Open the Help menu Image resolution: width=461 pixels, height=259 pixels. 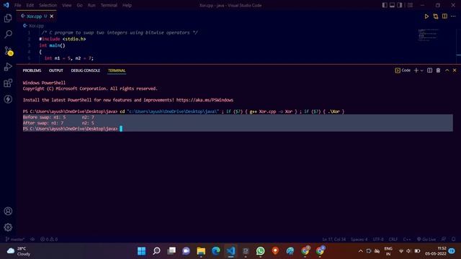pos(127,5)
